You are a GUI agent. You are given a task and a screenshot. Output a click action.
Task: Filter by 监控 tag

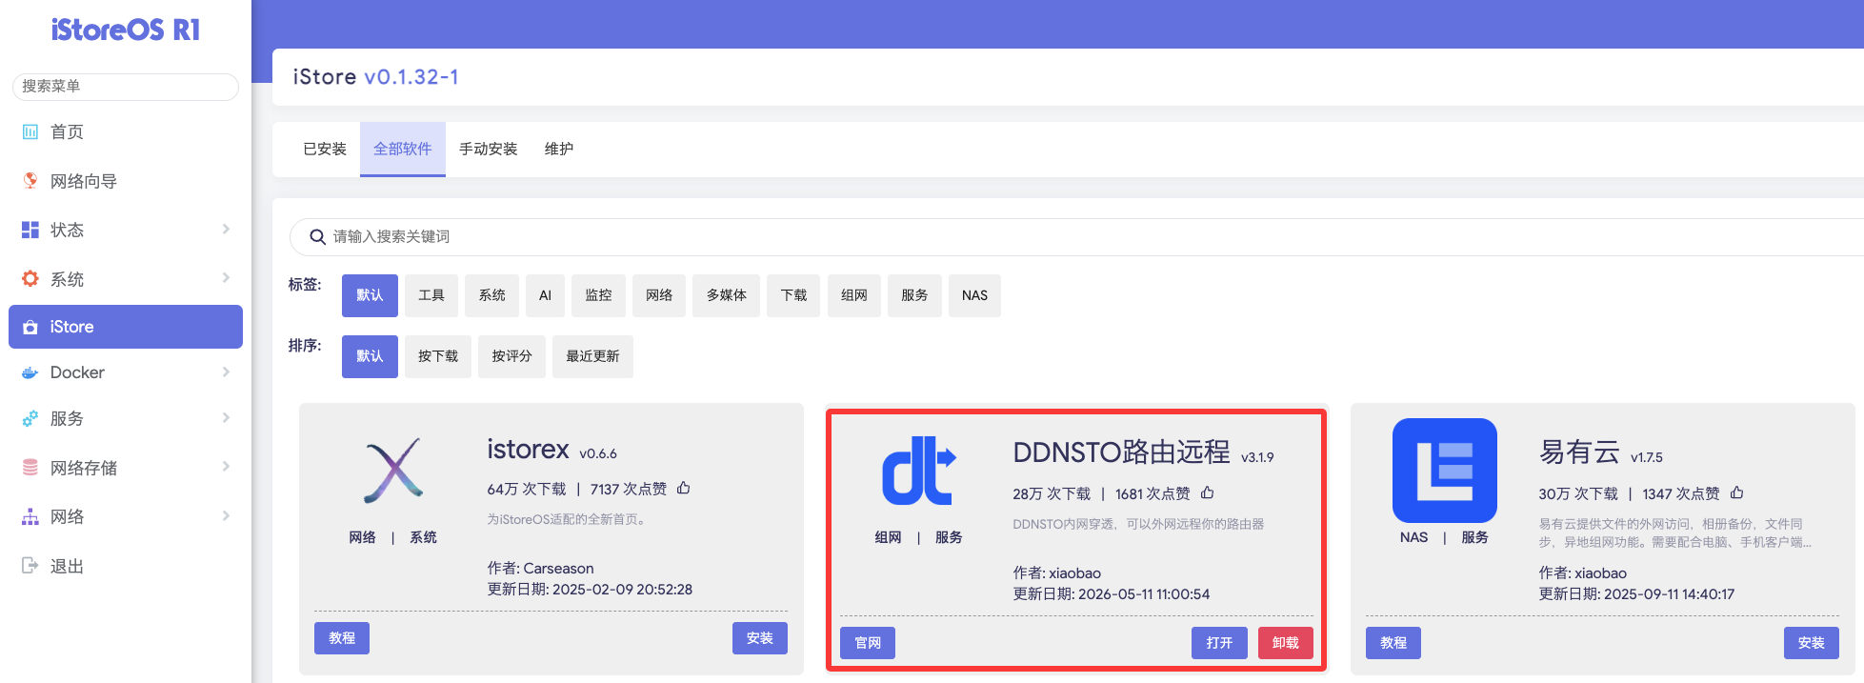(x=598, y=295)
